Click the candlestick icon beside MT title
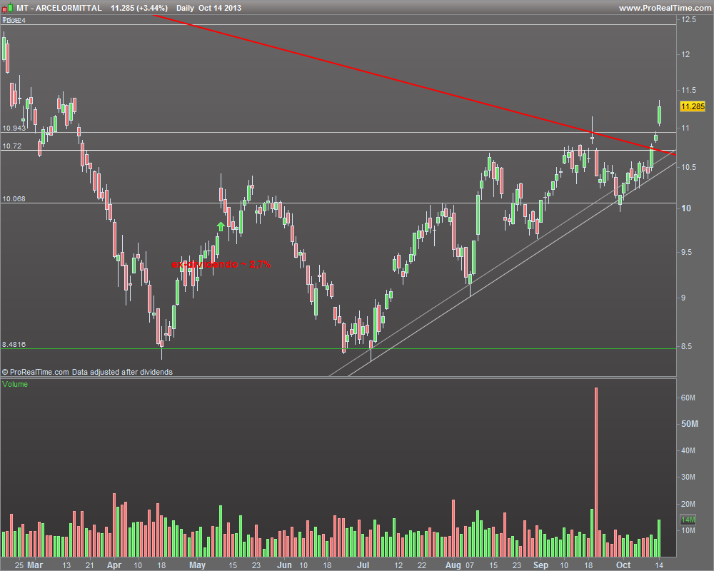 click(7, 8)
